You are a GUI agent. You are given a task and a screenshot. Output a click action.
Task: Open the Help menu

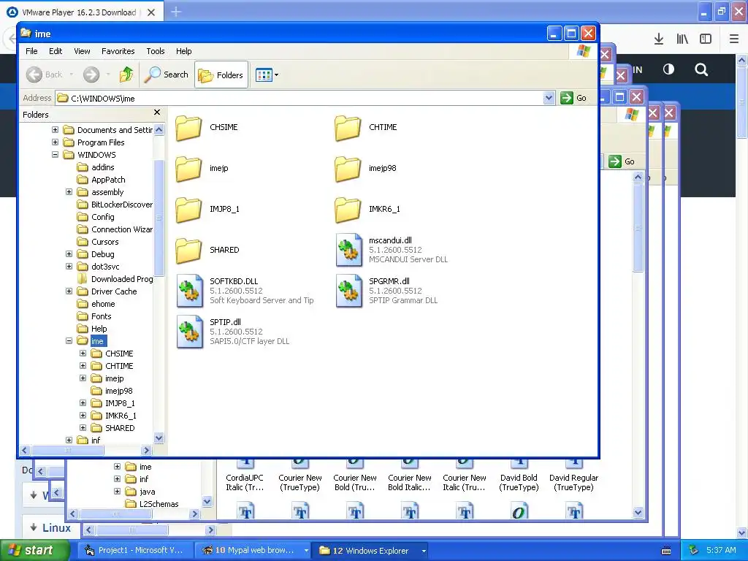coord(183,51)
